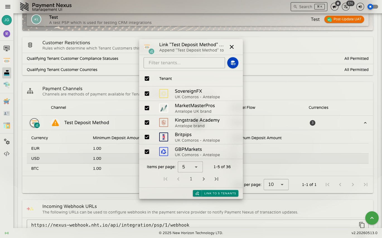Open the settings gears icon in sidebar
Image resolution: width=382 pixels, height=238 pixels.
pos(7,142)
